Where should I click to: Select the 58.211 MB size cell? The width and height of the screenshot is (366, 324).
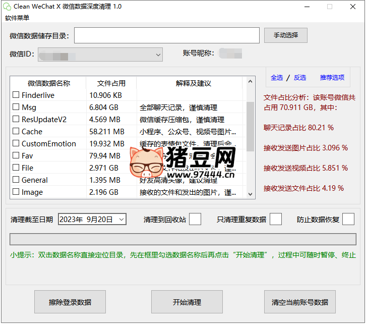coord(107,132)
